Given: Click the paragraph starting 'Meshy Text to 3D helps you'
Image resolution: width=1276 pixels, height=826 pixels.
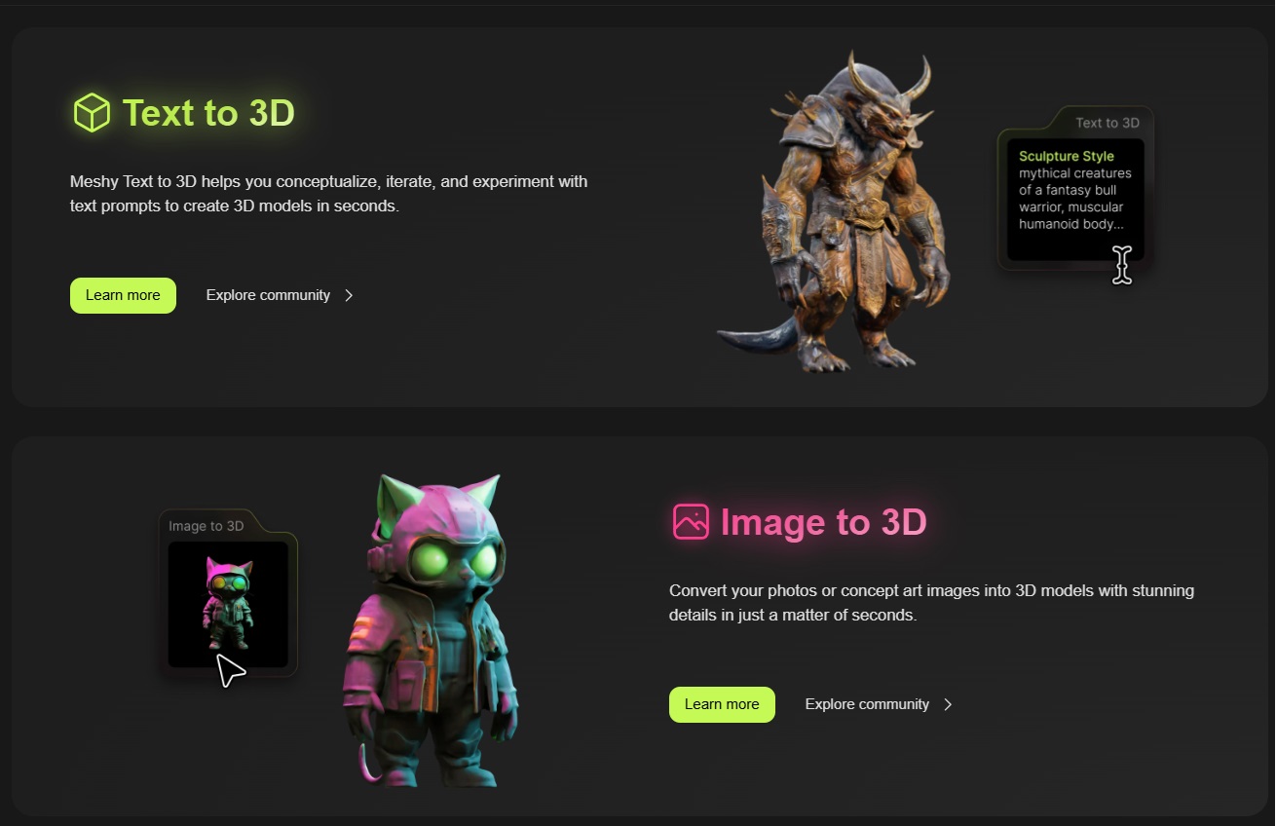Looking at the screenshot, I should [329, 194].
